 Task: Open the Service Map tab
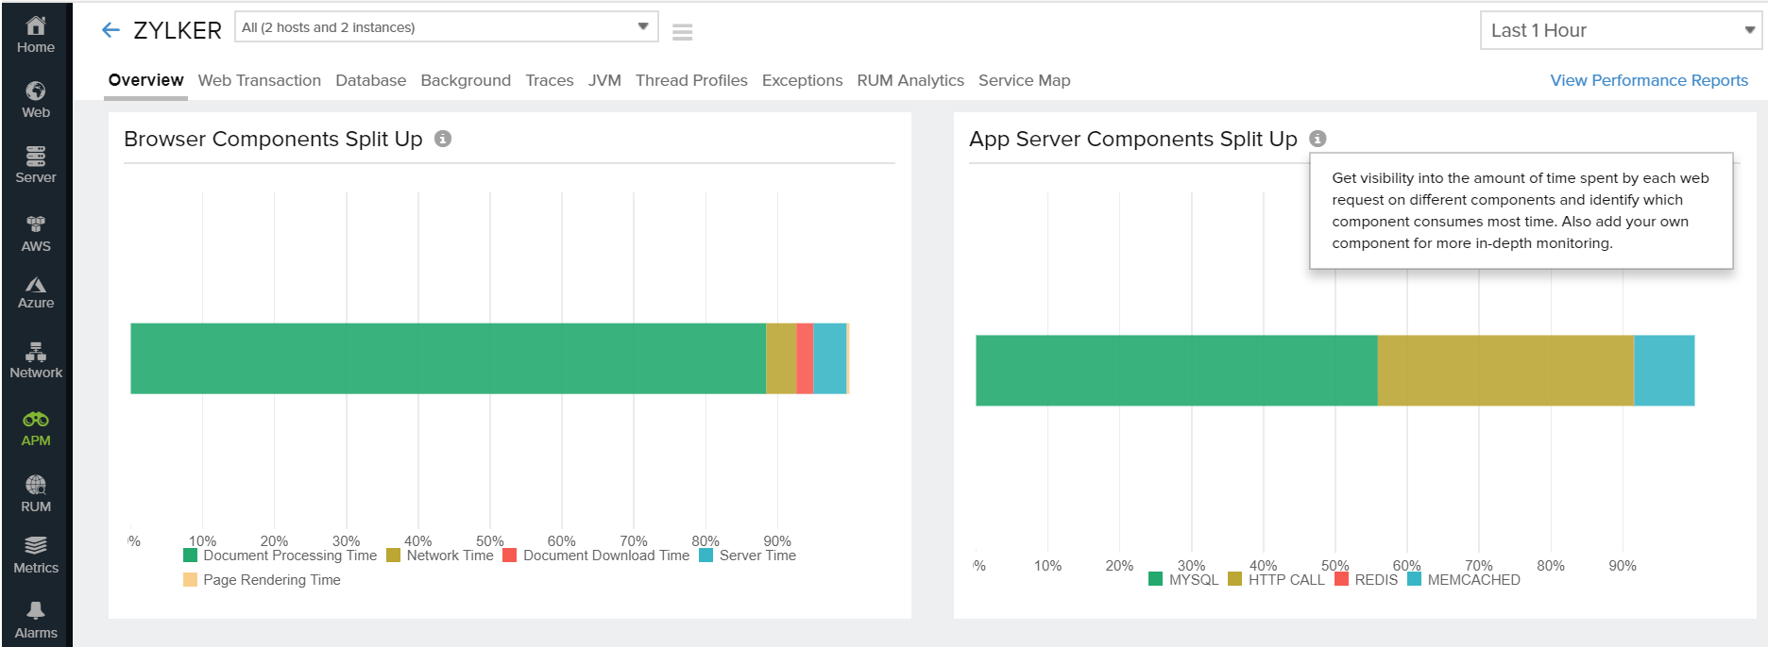pos(1024,80)
